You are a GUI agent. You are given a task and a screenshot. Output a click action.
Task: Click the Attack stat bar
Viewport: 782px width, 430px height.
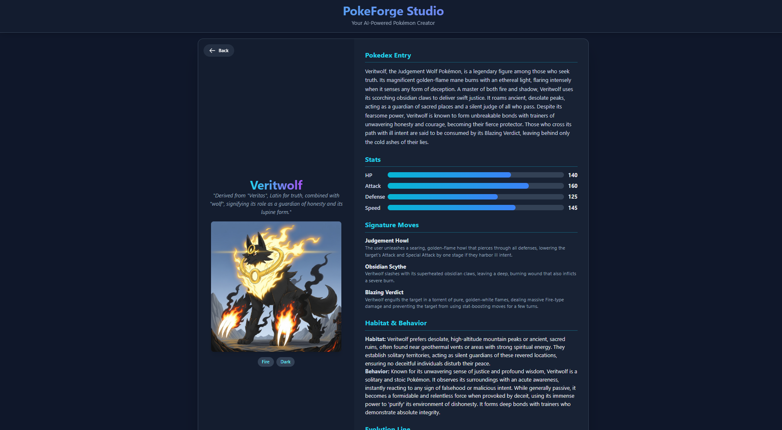(475, 186)
